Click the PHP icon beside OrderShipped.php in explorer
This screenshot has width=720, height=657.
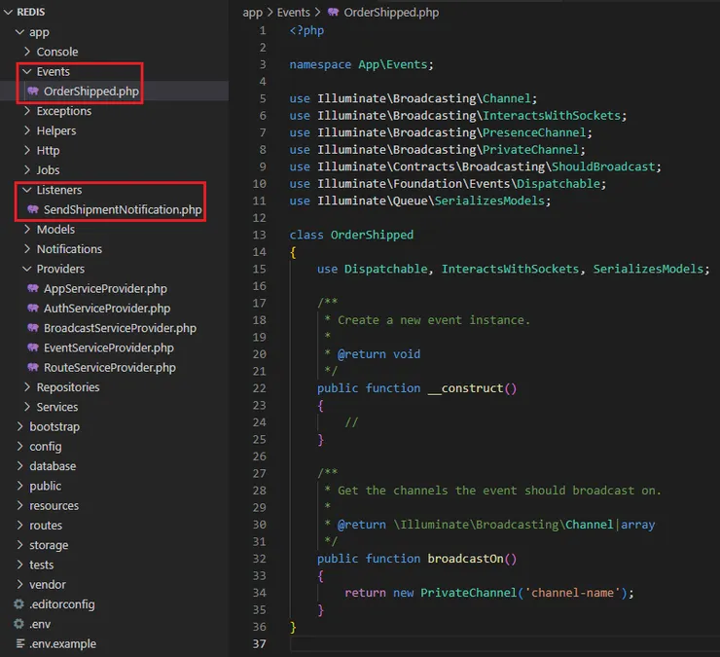[33, 91]
